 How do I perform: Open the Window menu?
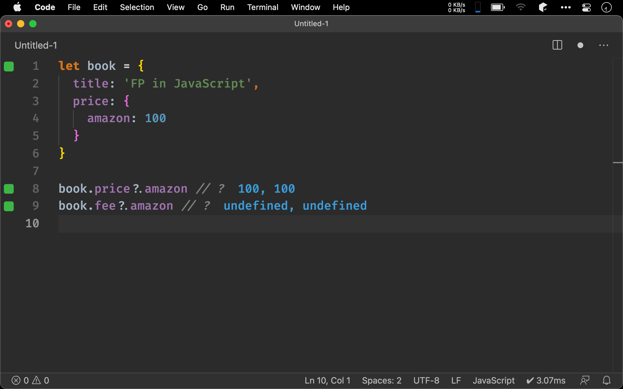click(x=305, y=7)
